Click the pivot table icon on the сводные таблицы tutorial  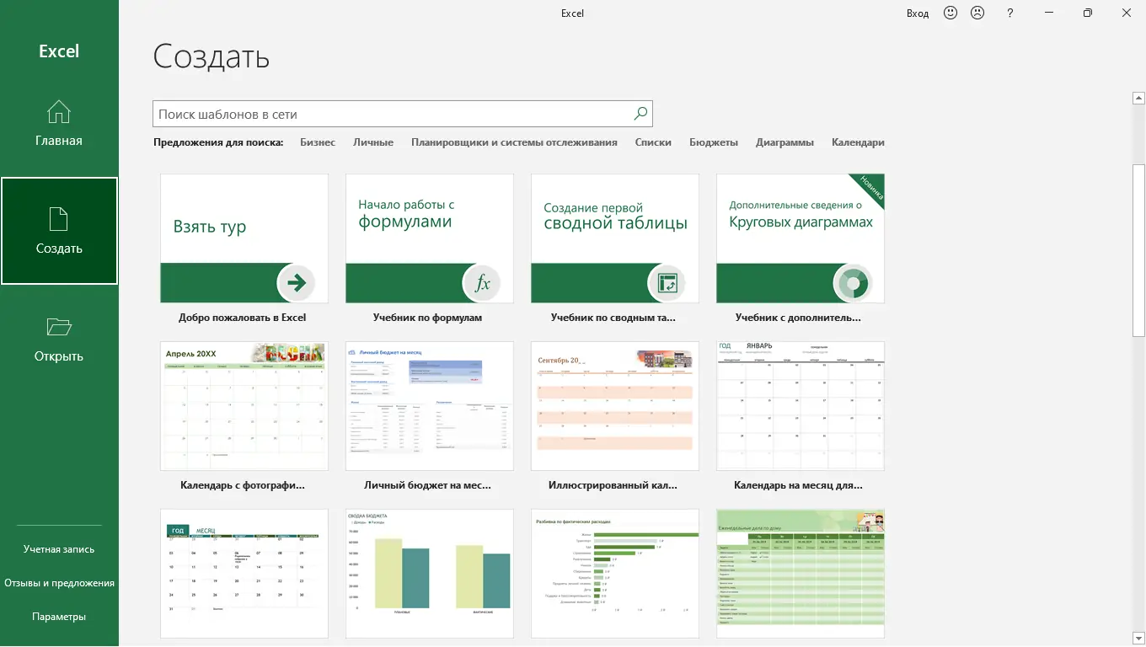(x=667, y=283)
